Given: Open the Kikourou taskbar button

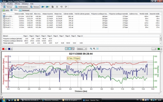Looking at the screenshot, I should [51, 100].
